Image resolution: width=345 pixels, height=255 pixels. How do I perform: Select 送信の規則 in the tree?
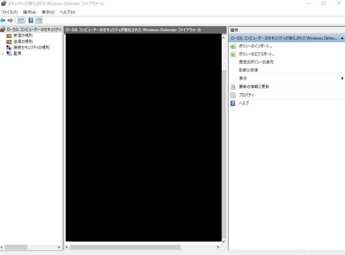(x=23, y=41)
